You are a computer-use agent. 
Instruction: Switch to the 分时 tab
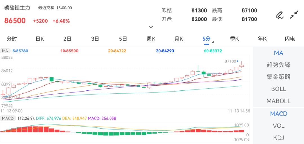[12, 39]
